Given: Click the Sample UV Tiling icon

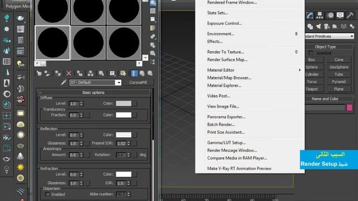Looking at the screenshot, I should [x=153, y=20].
